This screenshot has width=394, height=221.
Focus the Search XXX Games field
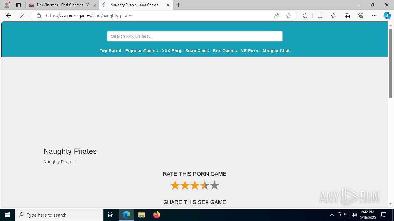(x=195, y=36)
